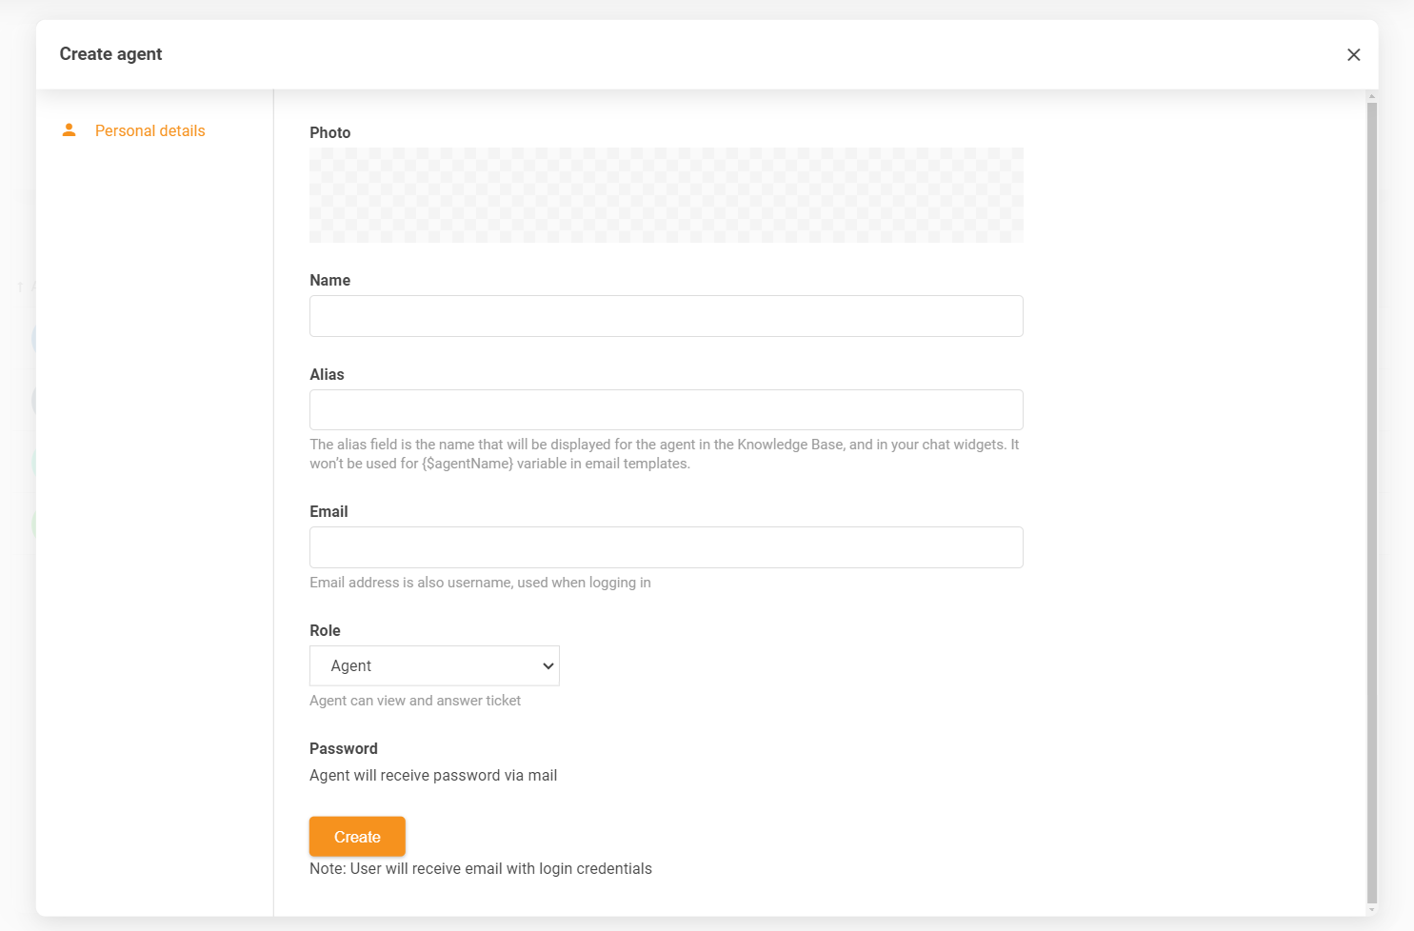Click inside the Name input field

[666, 315]
